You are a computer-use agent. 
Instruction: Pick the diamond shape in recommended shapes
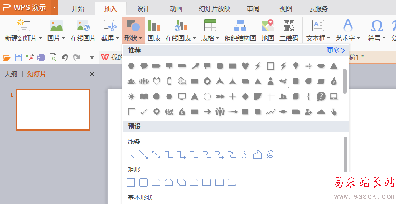click(x=245, y=96)
